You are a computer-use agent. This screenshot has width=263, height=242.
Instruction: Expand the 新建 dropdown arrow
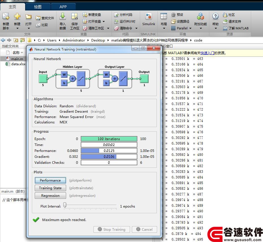tap(17, 28)
